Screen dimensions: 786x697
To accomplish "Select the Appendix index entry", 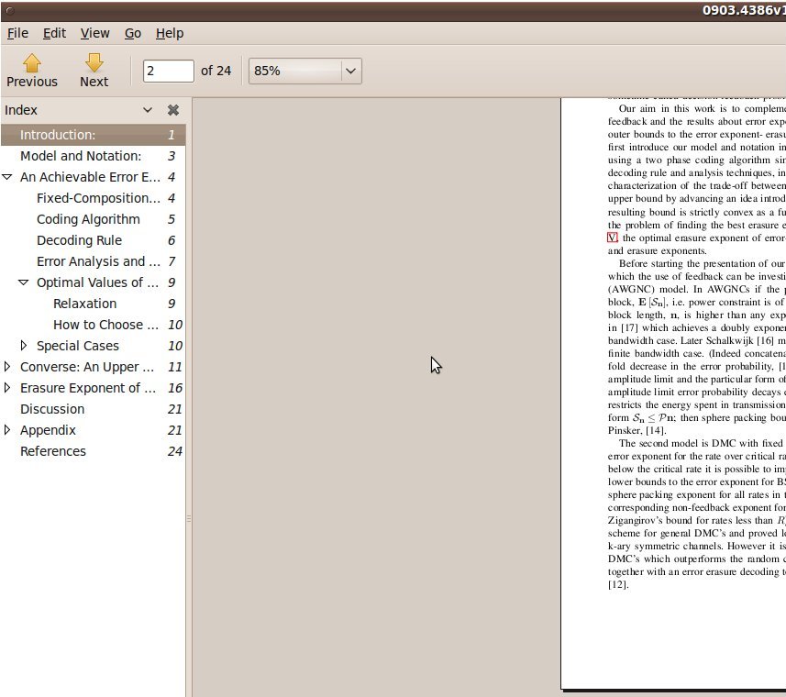I will coord(94,430).
